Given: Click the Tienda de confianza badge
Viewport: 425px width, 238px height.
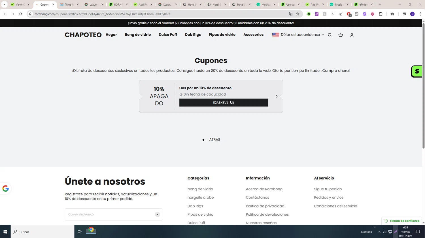Looking at the screenshot, I should point(402,221).
